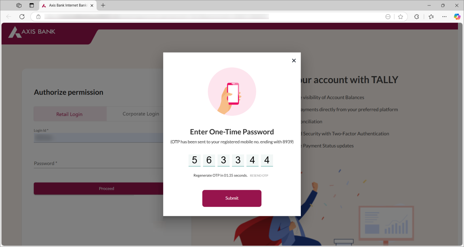The width and height of the screenshot is (464, 247).
Task: Click the browser extensions icon
Action: [x=416, y=17]
